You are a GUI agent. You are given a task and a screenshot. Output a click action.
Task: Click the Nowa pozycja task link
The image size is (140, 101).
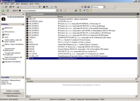(x=10, y=32)
